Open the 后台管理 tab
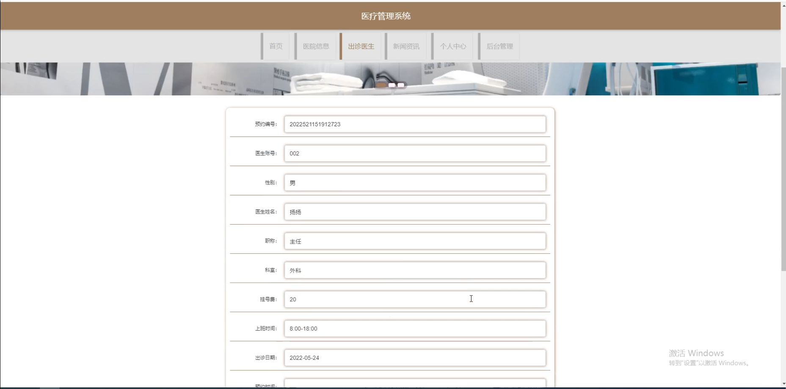 coord(499,46)
